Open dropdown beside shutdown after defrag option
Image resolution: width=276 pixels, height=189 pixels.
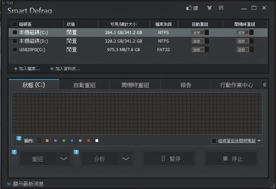point(259,141)
